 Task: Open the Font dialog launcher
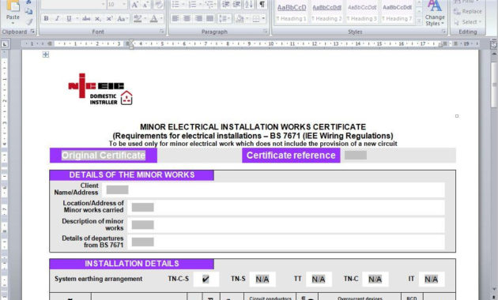pos(162,32)
